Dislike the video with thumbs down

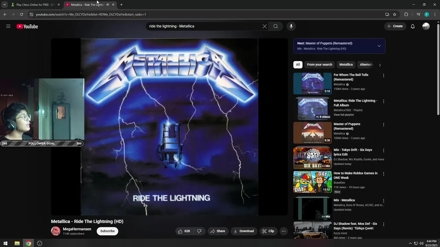pos(199,231)
